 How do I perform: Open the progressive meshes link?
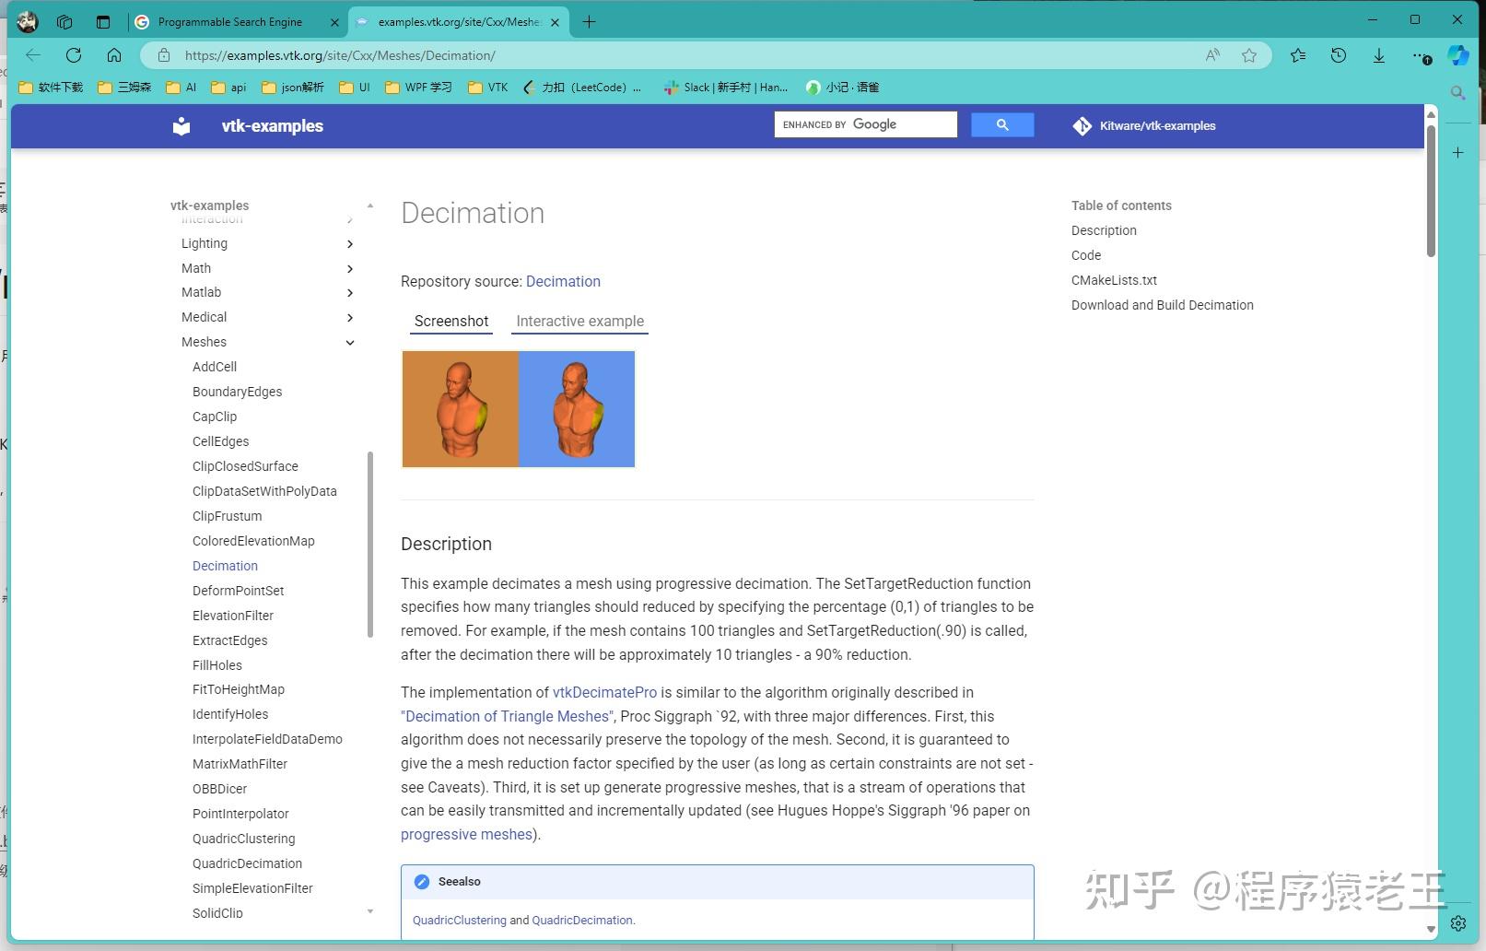pyautogui.click(x=467, y=834)
